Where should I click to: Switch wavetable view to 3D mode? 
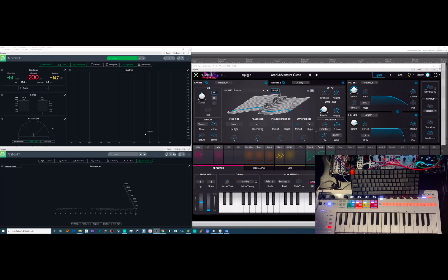coord(312,91)
